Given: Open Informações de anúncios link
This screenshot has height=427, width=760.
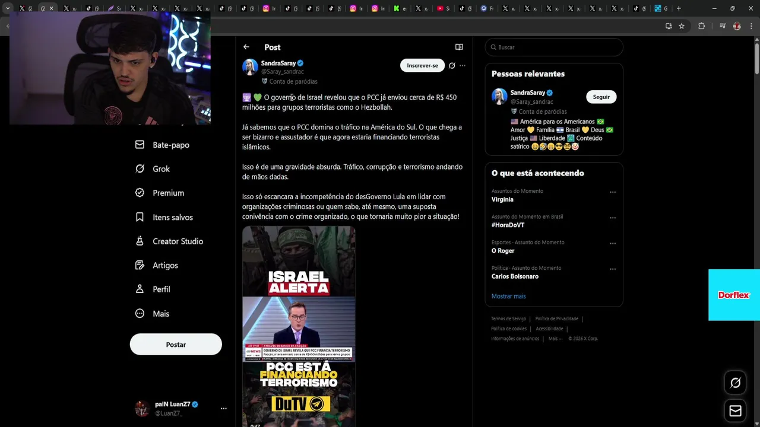Looking at the screenshot, I should point(515,339).
